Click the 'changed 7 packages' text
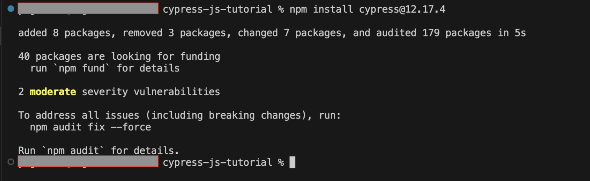Image resolution: width=590 pixels, height=181 pixels. (291, 33)
